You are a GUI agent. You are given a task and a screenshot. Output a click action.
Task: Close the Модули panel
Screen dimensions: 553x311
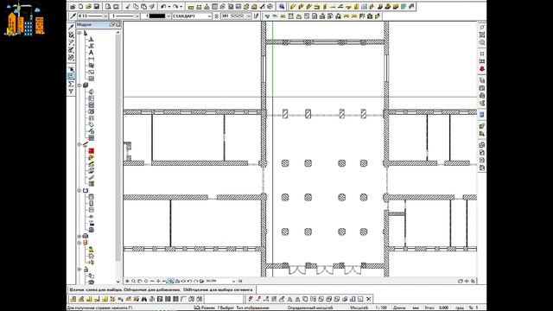118,24
